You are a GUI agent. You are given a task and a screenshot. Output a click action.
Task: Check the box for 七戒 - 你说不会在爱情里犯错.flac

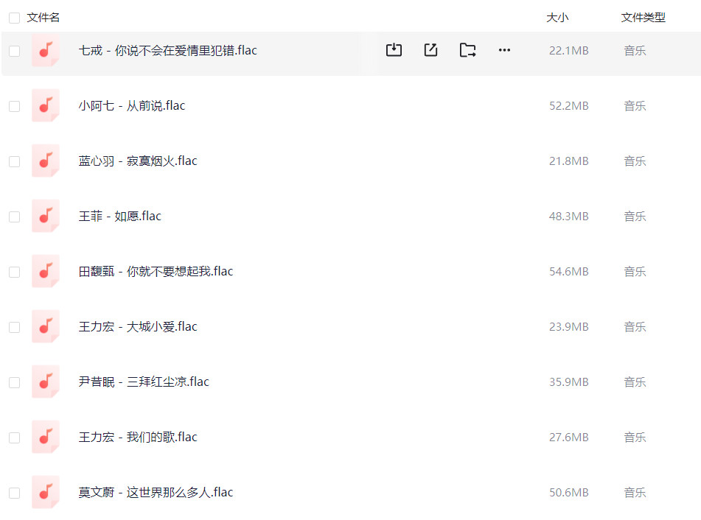pyautogui.click(x=15, y=51)
